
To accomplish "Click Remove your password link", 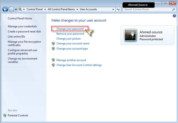I will (70, 34).
